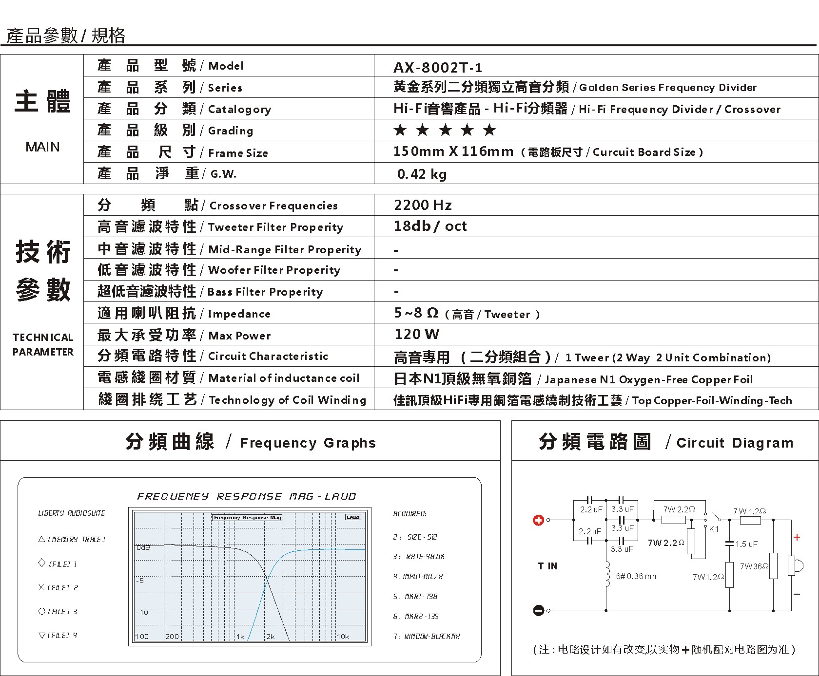Click model number AX-8002T-1
The height and width of the screenshot is (676, 819).
click(438, 67)
